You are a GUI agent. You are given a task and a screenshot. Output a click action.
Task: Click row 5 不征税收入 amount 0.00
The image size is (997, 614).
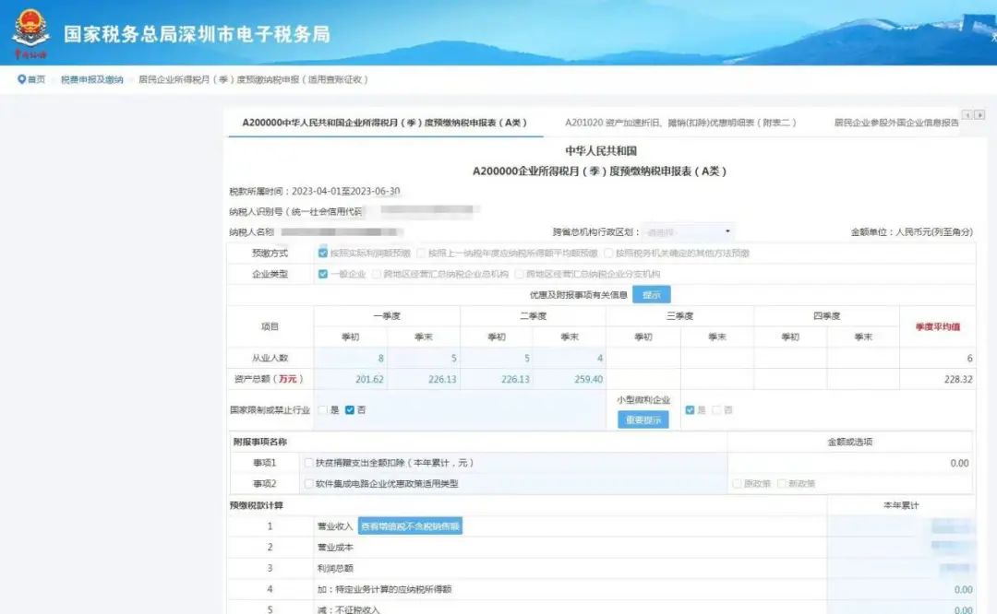coord(902,608)
